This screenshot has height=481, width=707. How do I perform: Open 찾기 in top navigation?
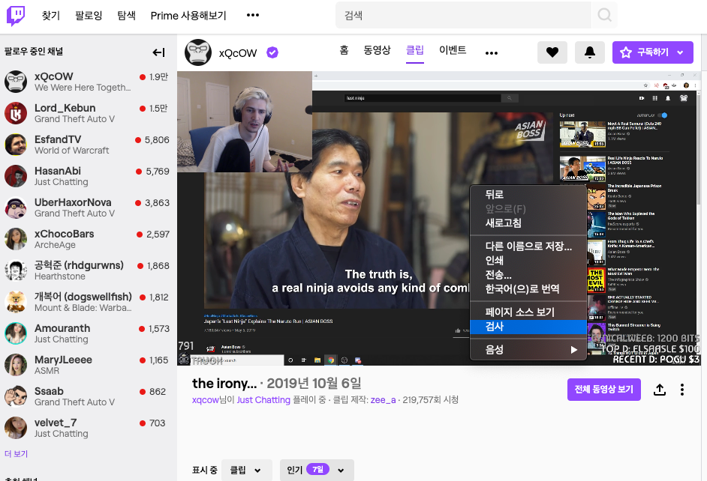pyautogui.click(x=51, y=16)
